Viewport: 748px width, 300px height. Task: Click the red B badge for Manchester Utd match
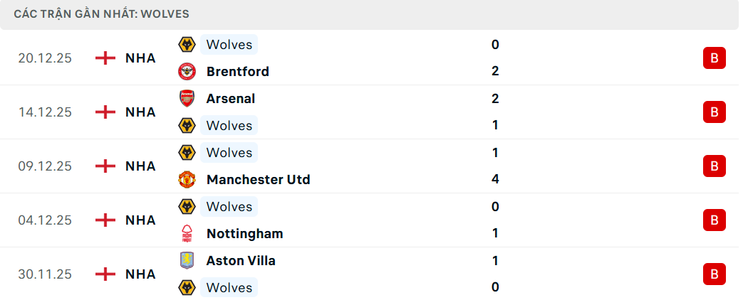(714, 166)
